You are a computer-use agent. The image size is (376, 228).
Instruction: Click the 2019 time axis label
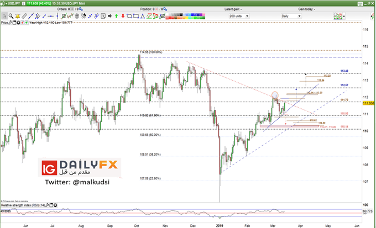(x=220, y=226)
